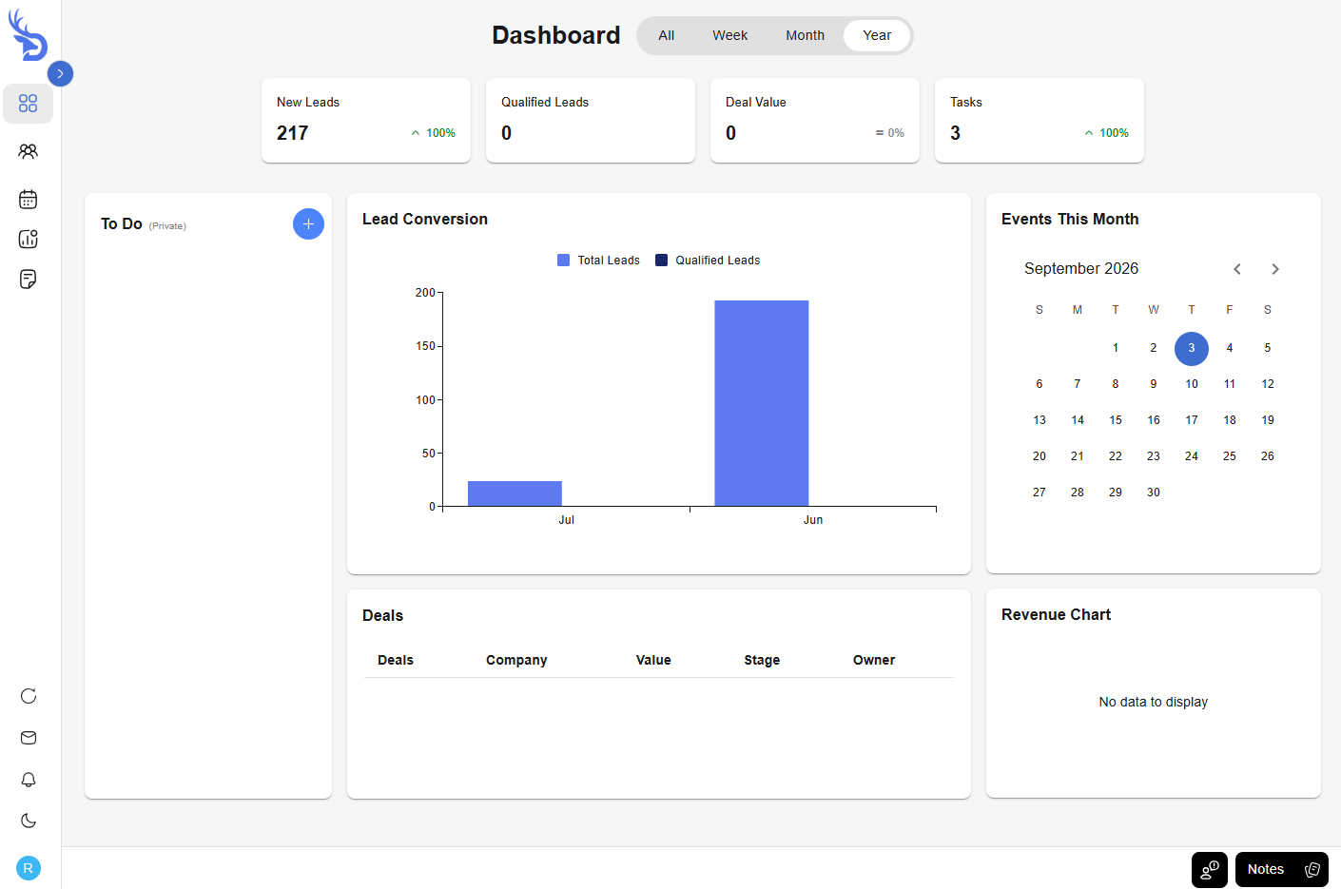
Task: Click the black user-chat icon button at bottom
Action: [x=1210, y=870]
